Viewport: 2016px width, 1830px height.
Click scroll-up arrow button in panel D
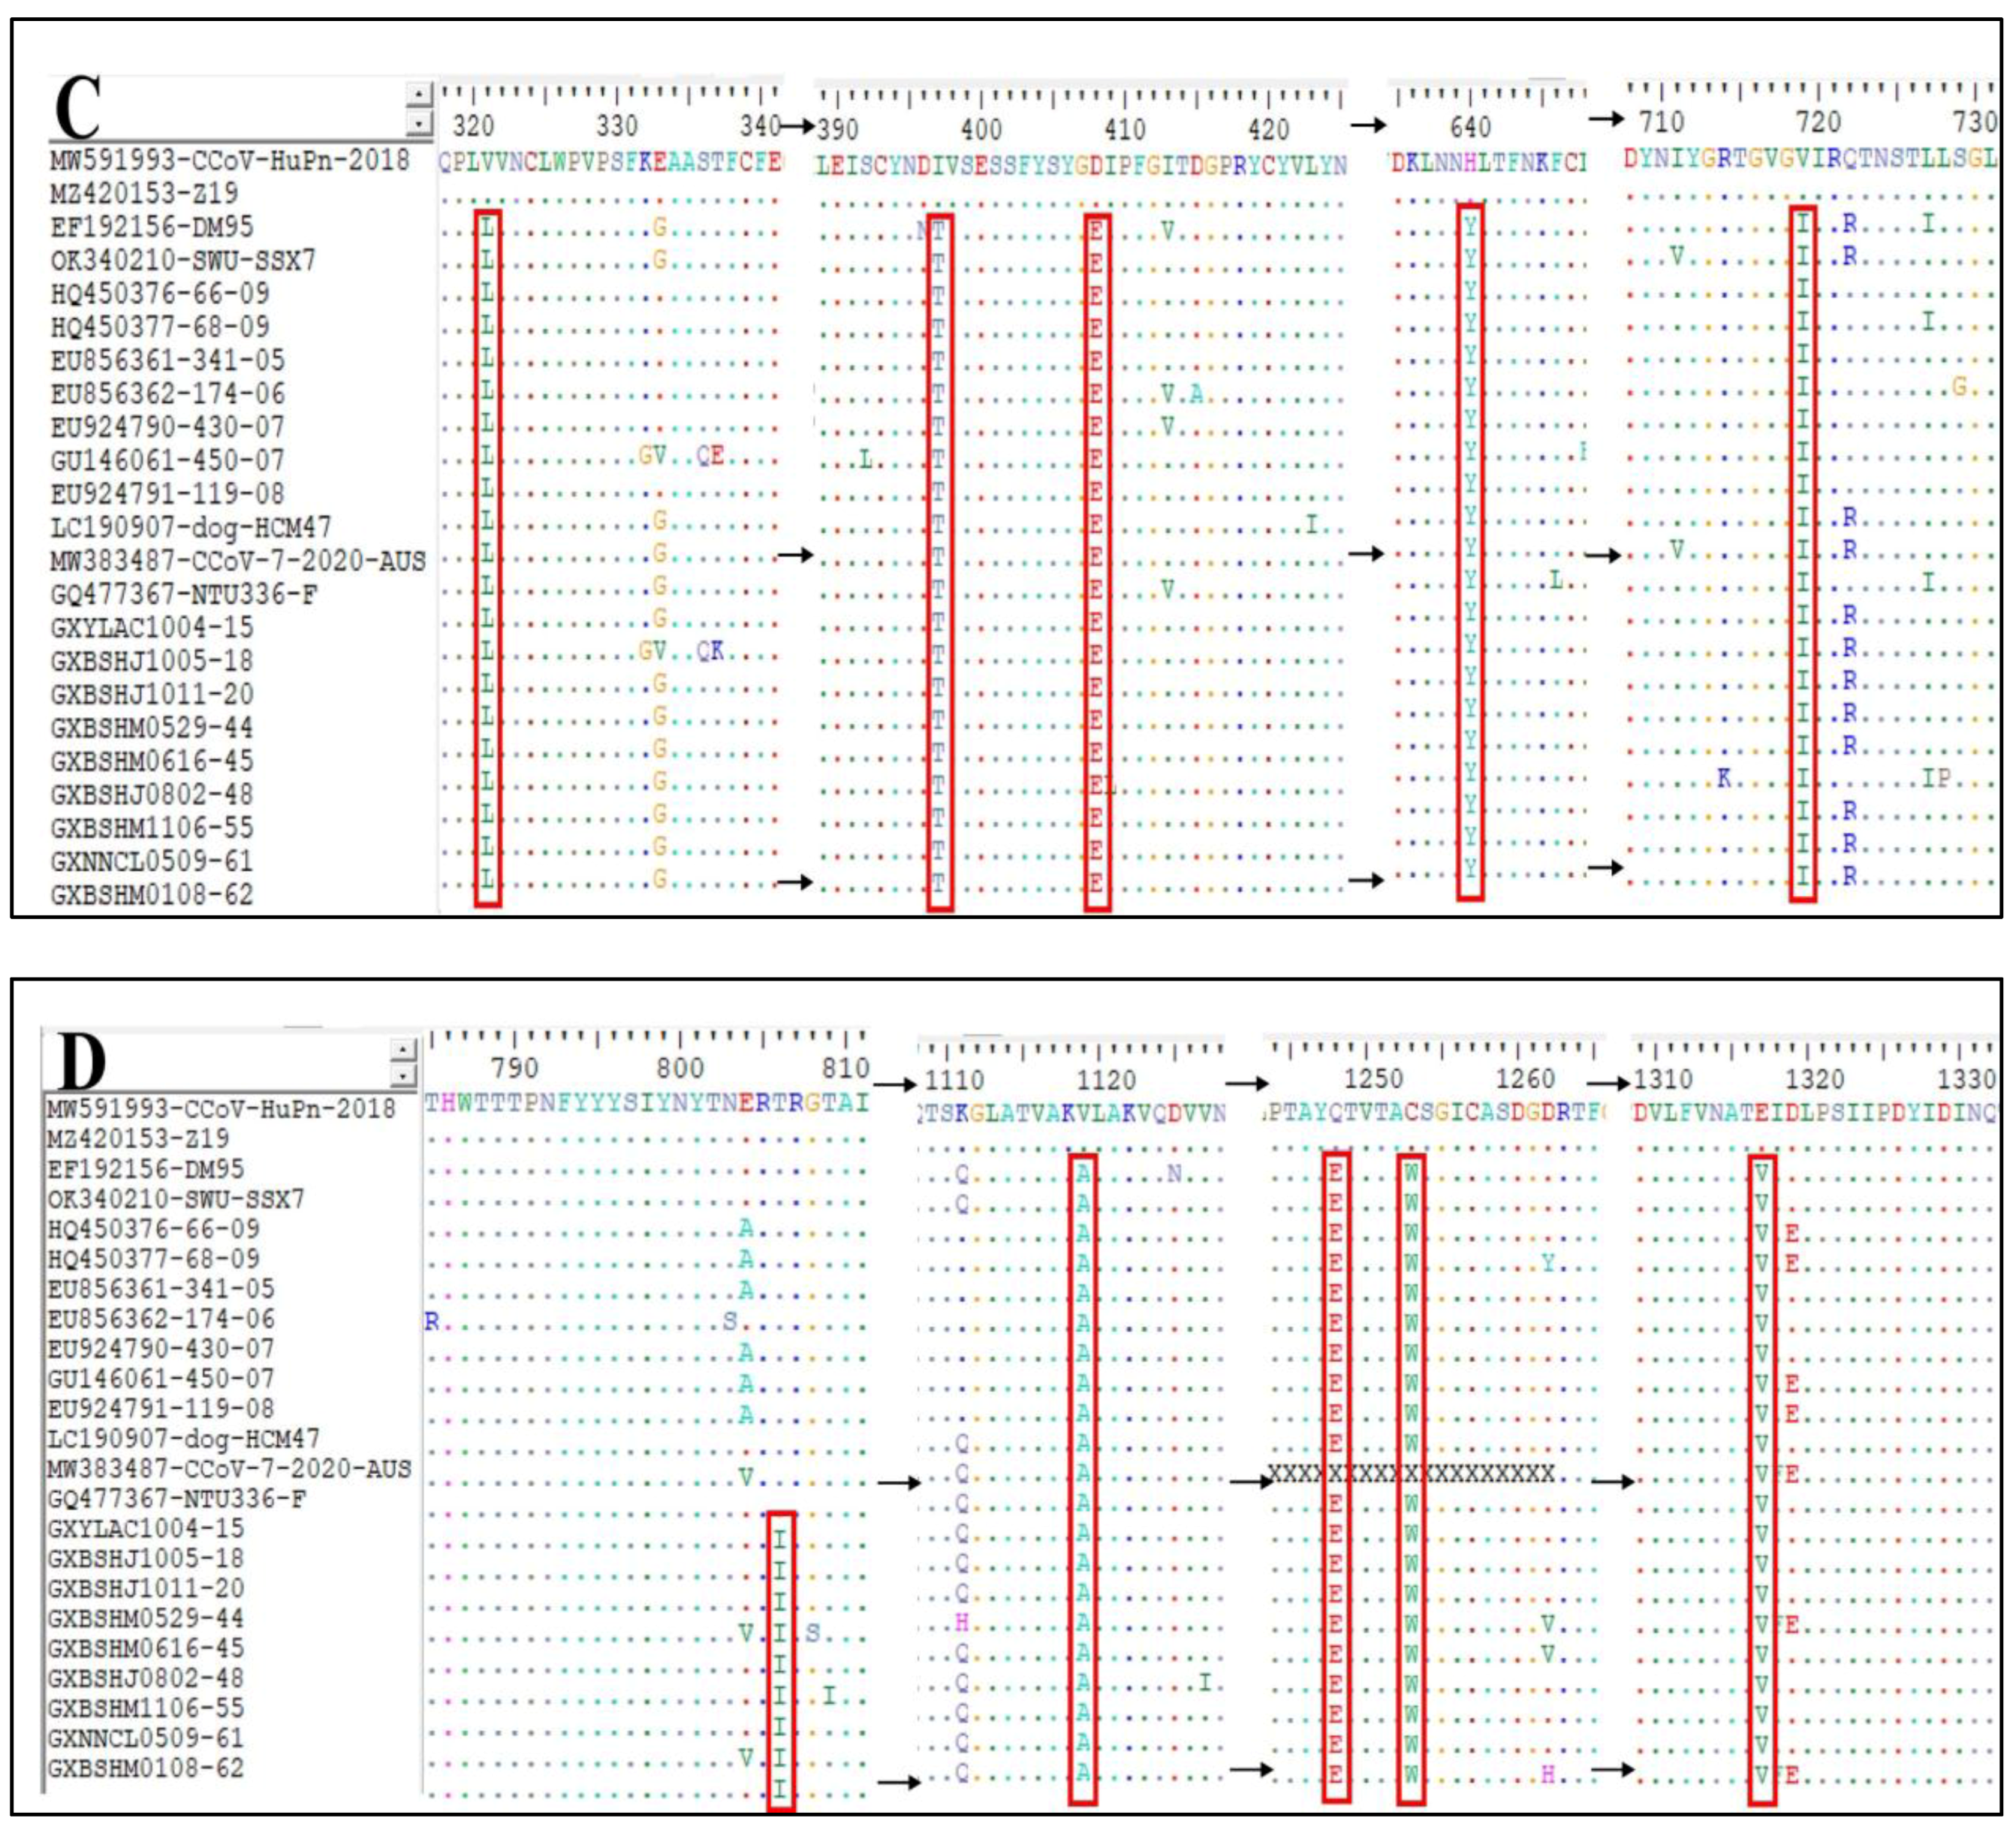402,1049
